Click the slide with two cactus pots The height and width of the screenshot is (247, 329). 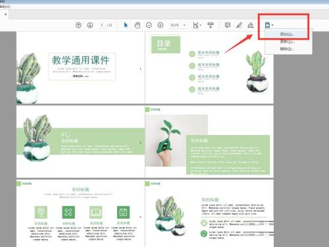(209, 213)
